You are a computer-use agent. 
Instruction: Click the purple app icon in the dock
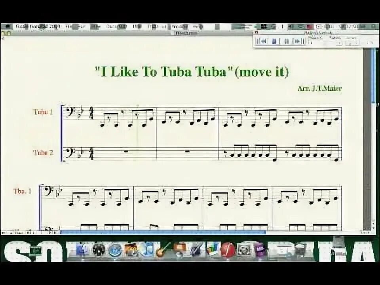[x=260, y=249]
